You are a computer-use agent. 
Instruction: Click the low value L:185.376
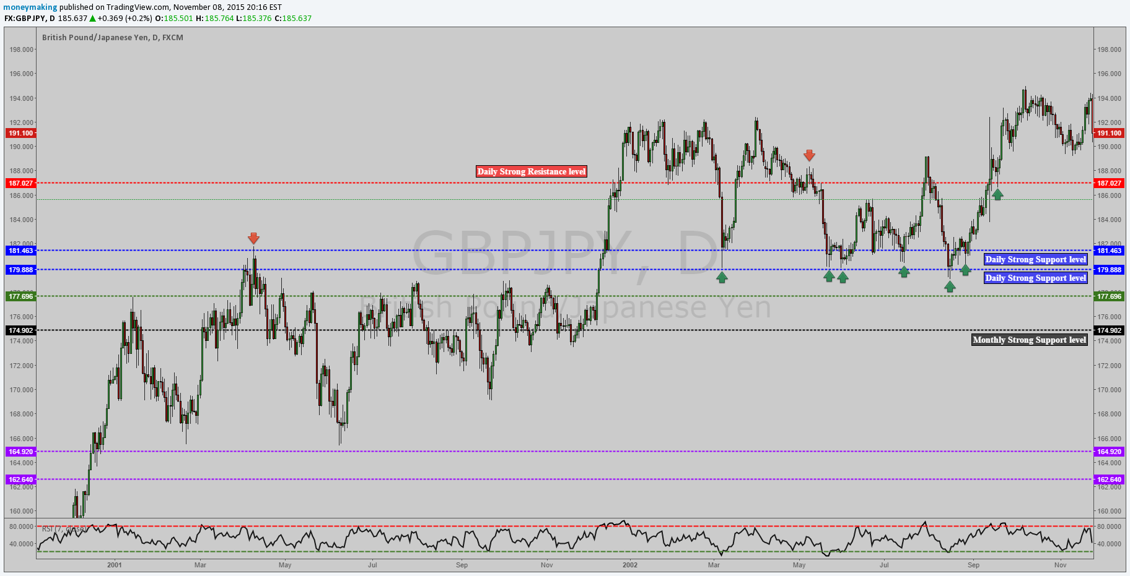pyautogui.click(x=254, y=19)
